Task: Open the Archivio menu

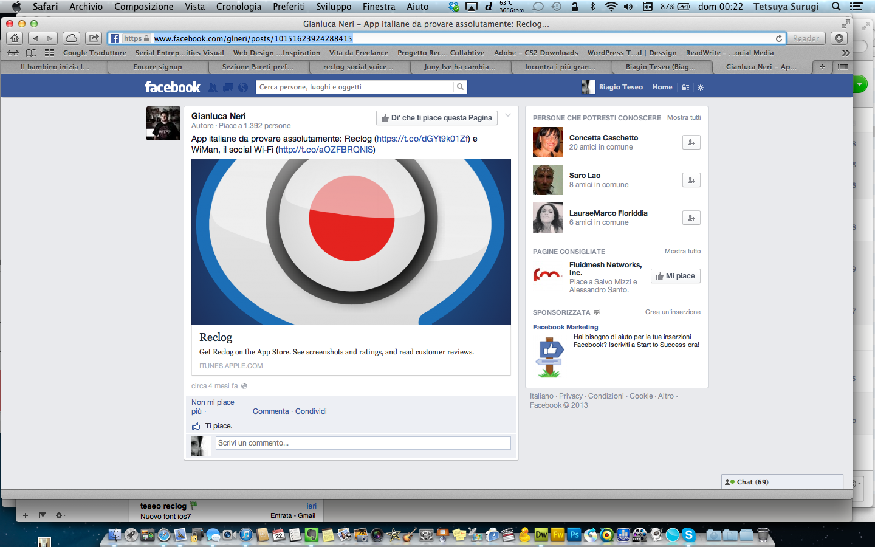Action: click(x=86, y=7)
